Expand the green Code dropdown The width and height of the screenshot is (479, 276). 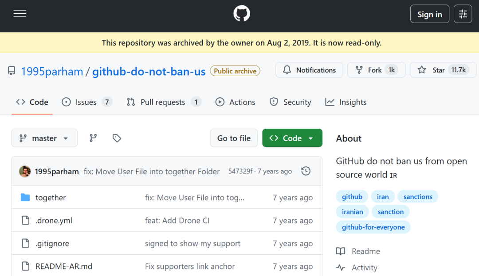coord(292,138)
